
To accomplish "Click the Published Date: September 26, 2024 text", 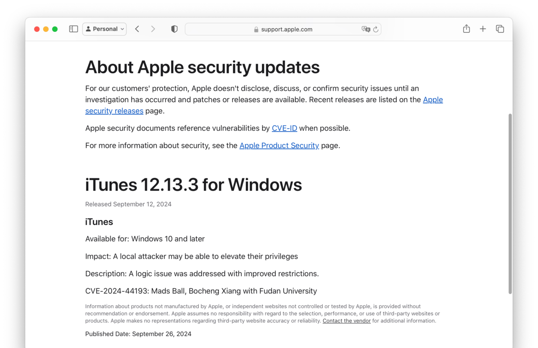I will (138, 334).
